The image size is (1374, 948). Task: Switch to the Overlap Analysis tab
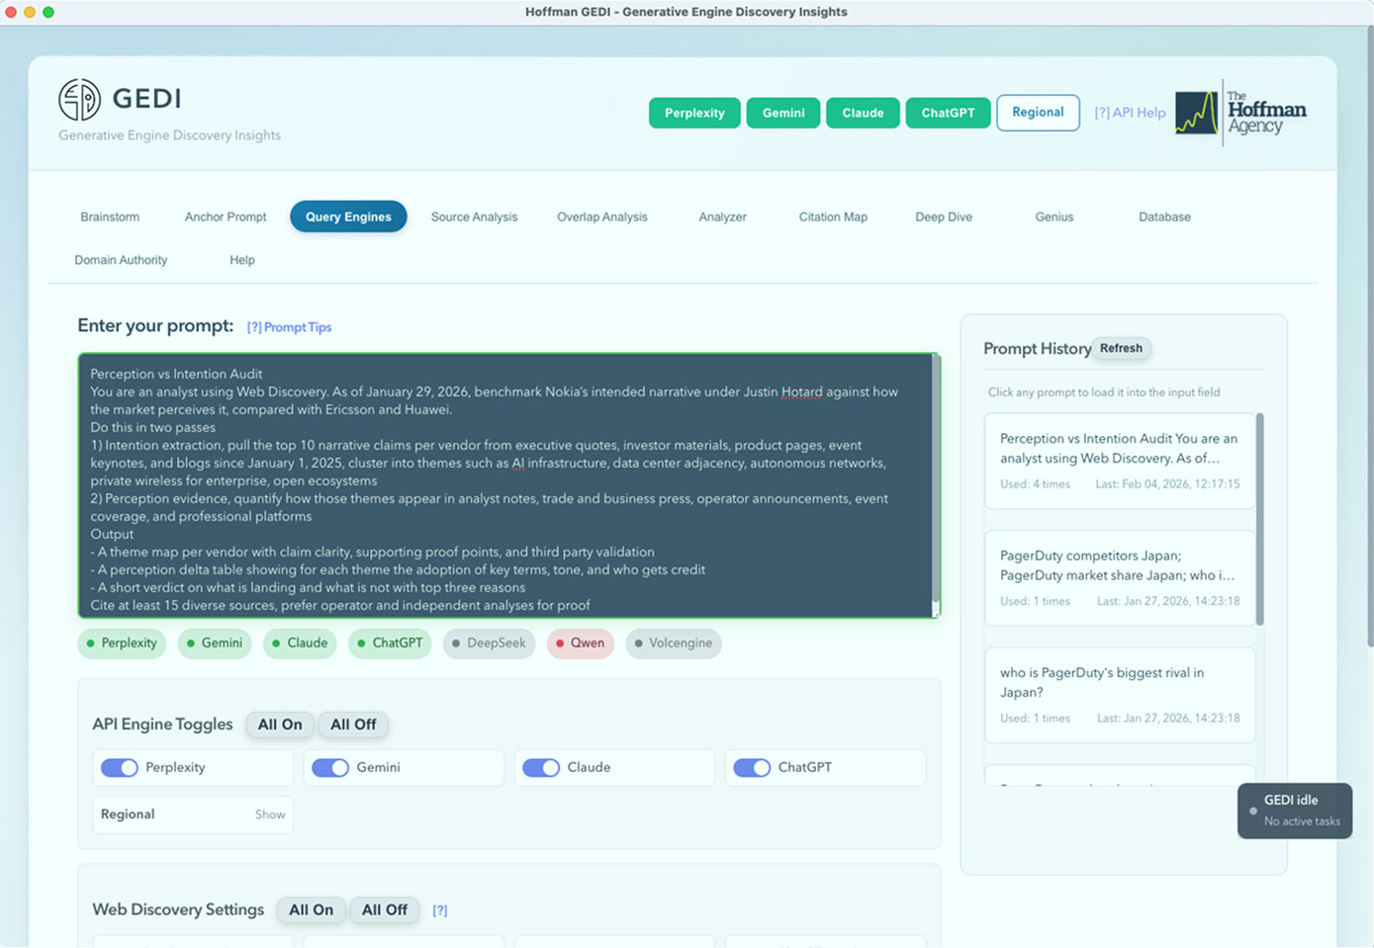(602, 216)
